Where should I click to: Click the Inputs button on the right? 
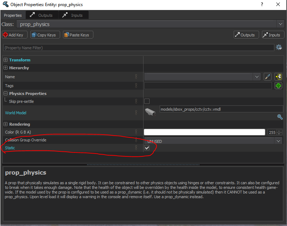click(x=273, y=34)
